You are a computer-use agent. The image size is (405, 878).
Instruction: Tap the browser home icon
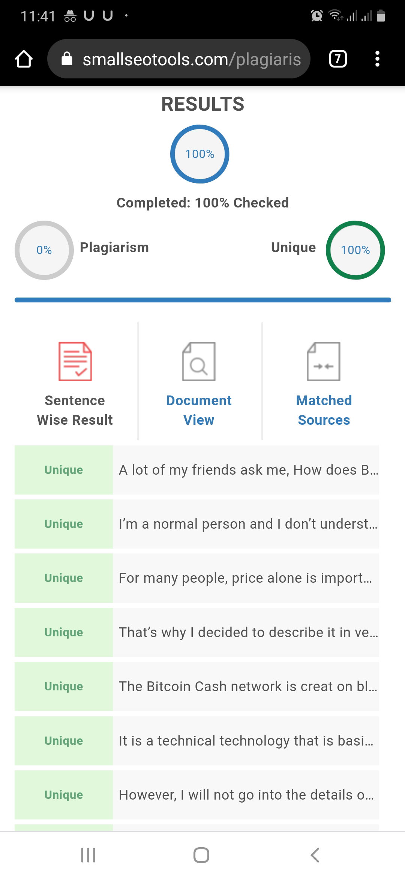pyautogui.click(x=24, y=59)
